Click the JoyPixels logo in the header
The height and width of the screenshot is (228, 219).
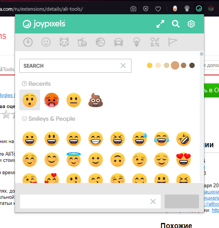pos(44,24)
